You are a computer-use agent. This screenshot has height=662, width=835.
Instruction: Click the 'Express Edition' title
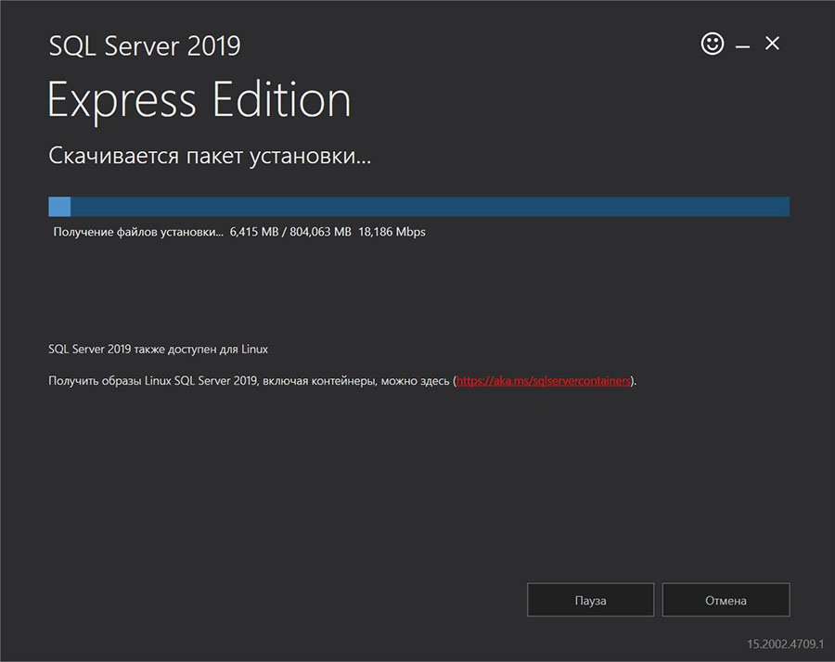(x=199, y=100)
